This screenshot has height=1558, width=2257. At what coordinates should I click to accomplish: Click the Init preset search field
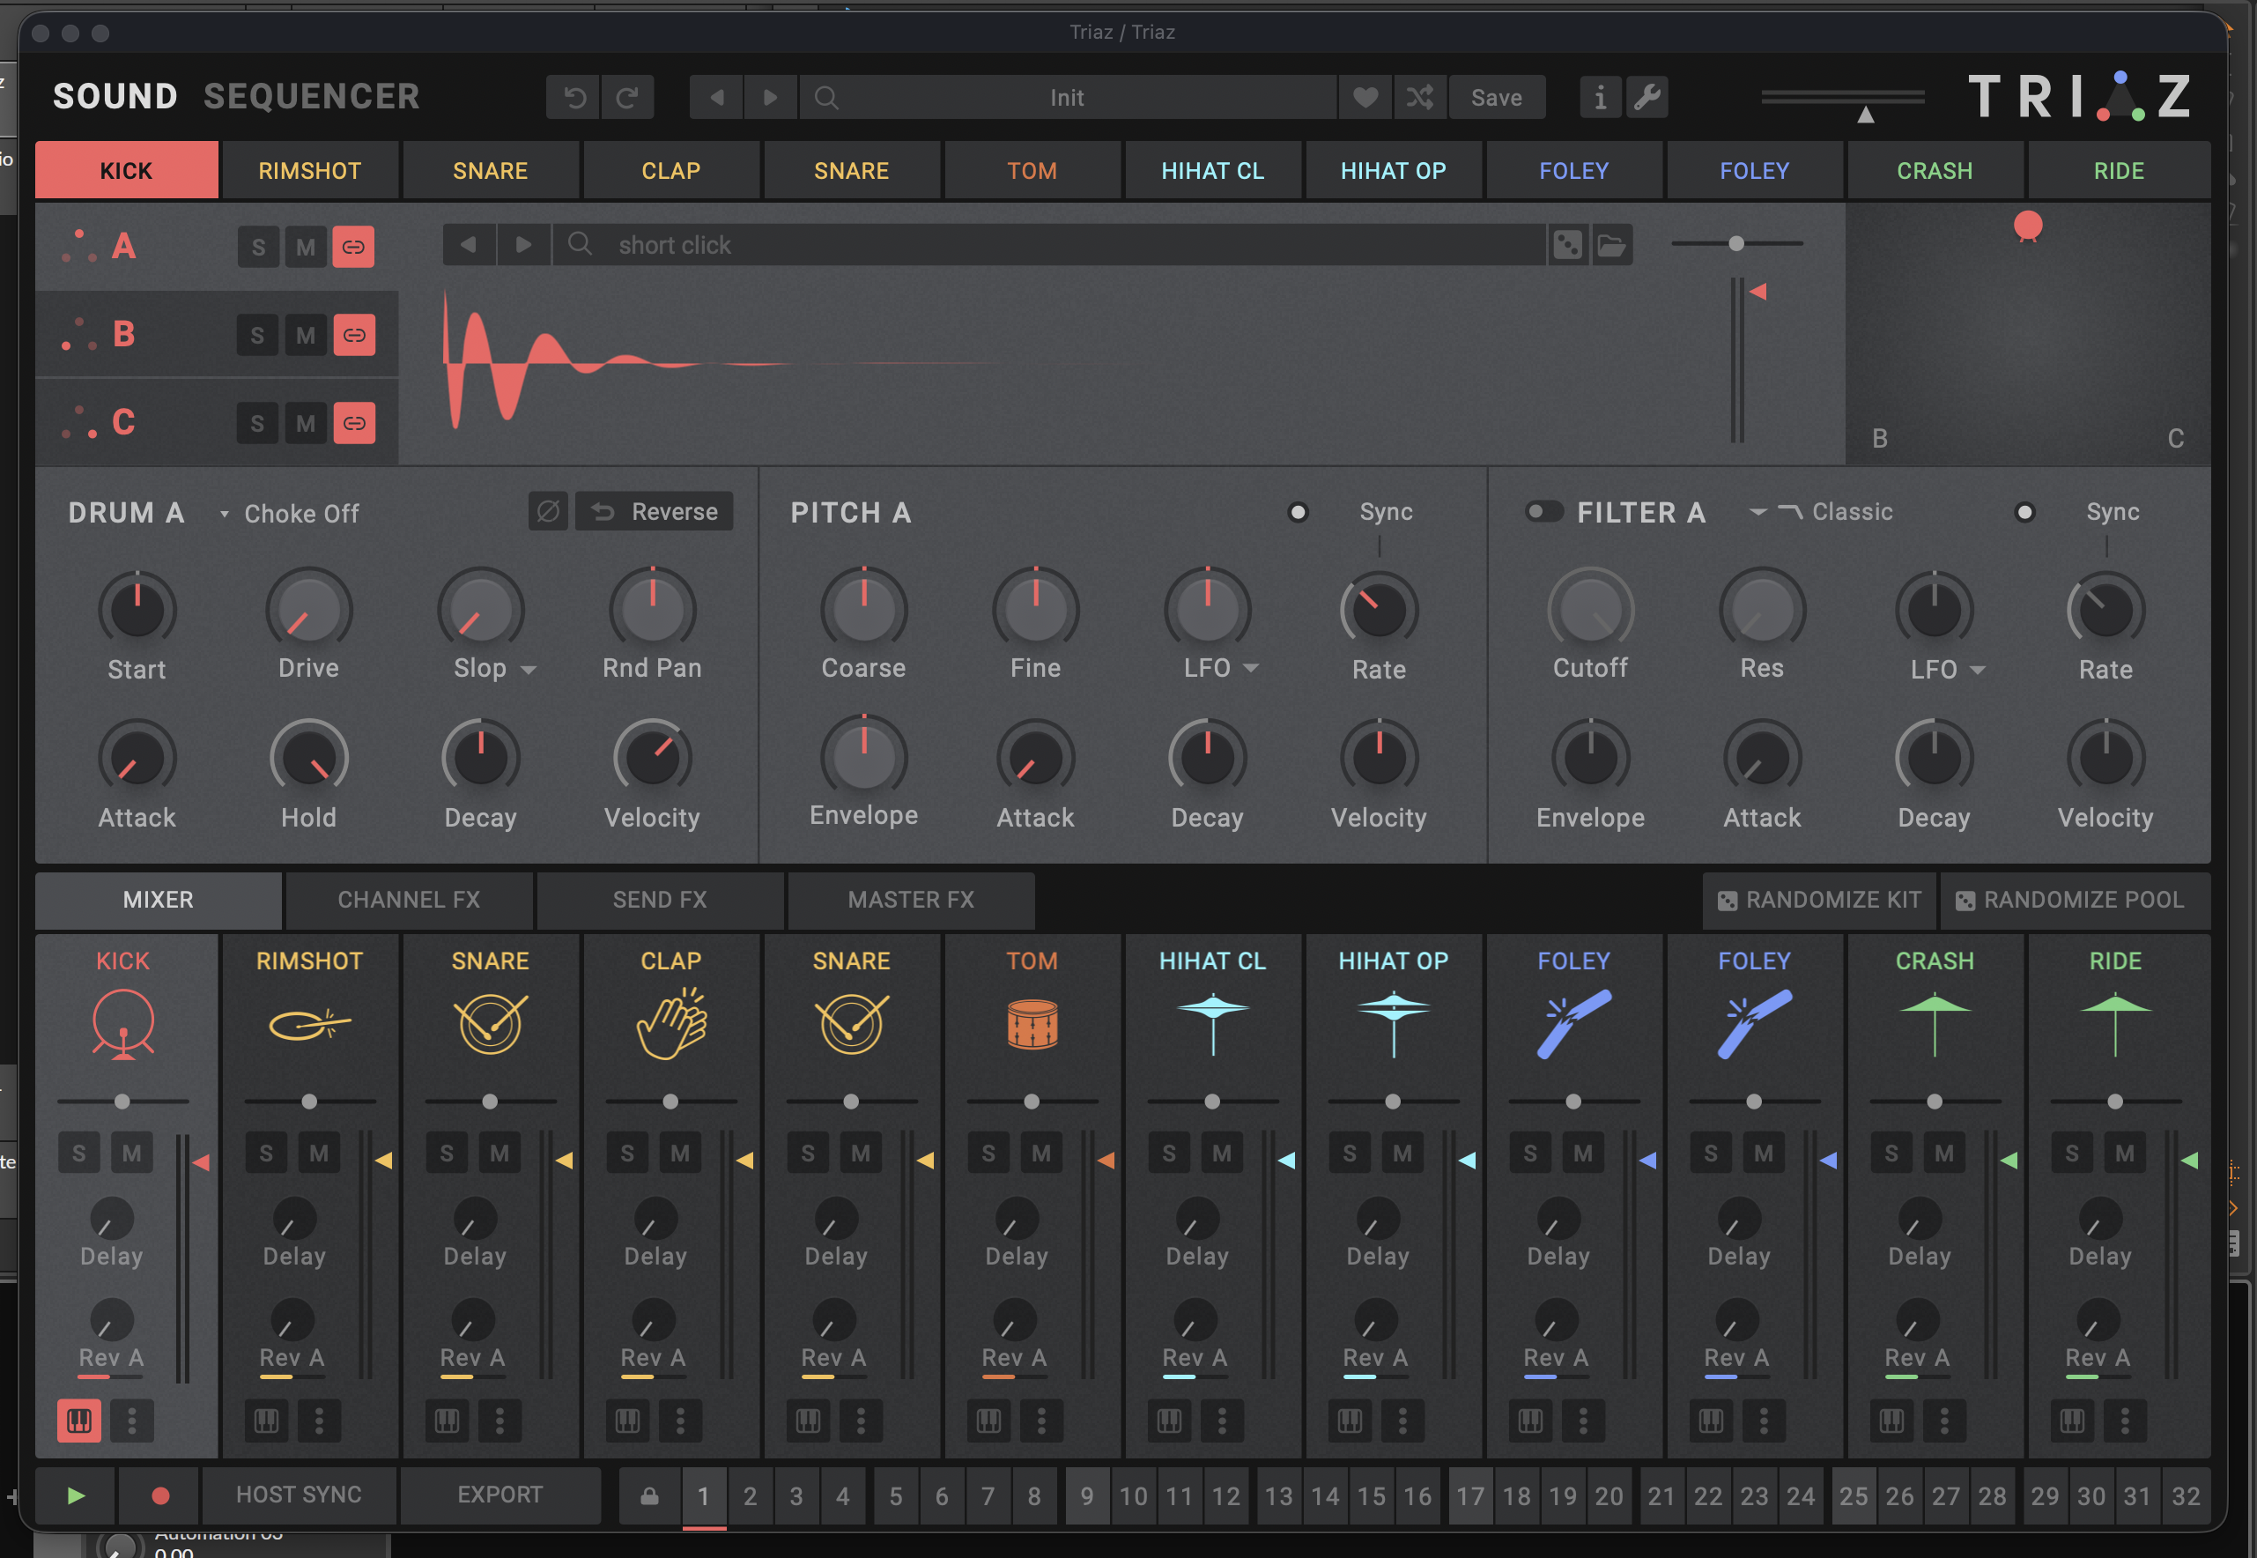[x=1069, y=98]
